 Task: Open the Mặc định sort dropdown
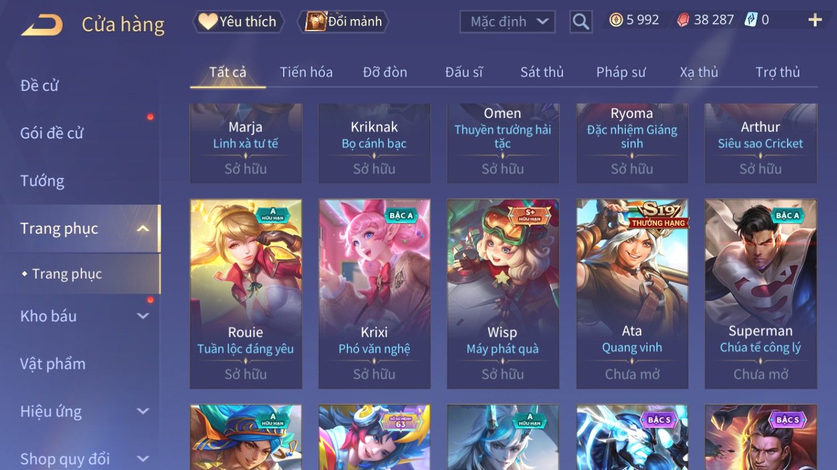[x=507, y=22]
